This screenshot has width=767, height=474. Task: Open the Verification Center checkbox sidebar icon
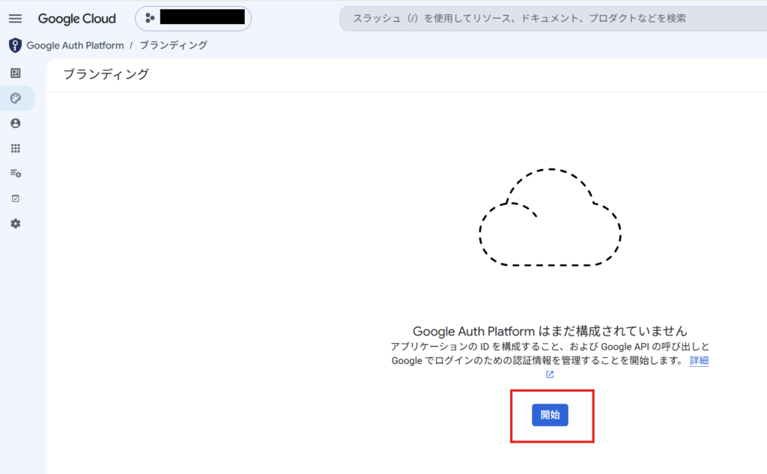coord(16,198)
